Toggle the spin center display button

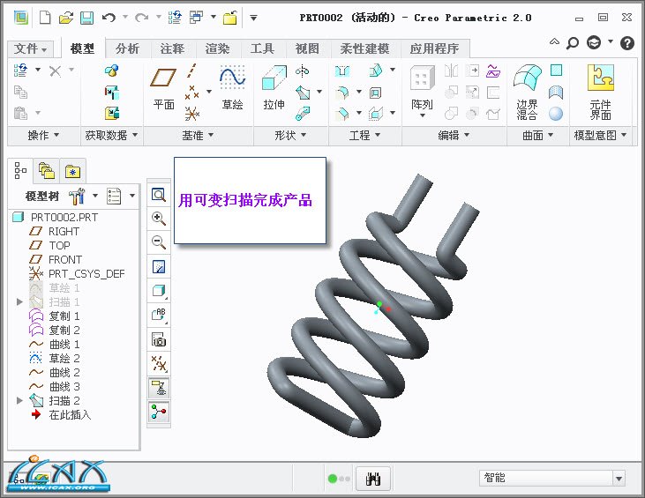159,412
